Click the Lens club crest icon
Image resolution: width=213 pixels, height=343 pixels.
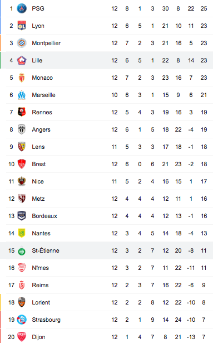click(22, 147)
